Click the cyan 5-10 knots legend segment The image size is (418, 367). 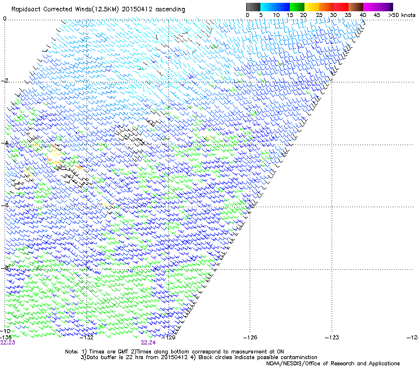pos(268,7)
